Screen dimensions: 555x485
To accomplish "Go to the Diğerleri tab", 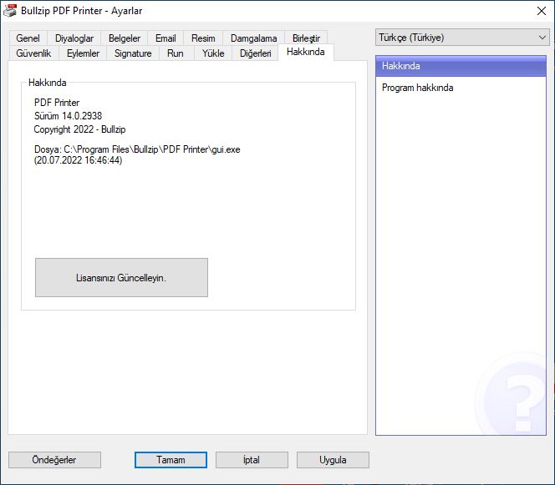I will (x=256, y=53).
